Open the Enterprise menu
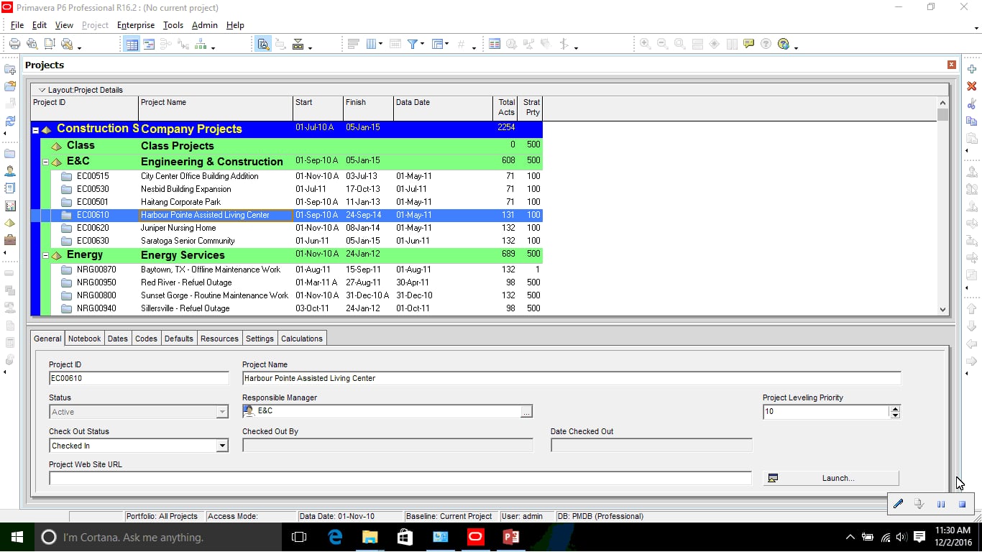Viewport: 982px width, 552px height. [x=136, y=25]
